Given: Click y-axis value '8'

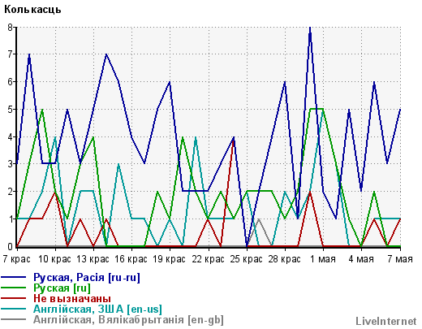Looking at the screenshot, I should [11, 27].
